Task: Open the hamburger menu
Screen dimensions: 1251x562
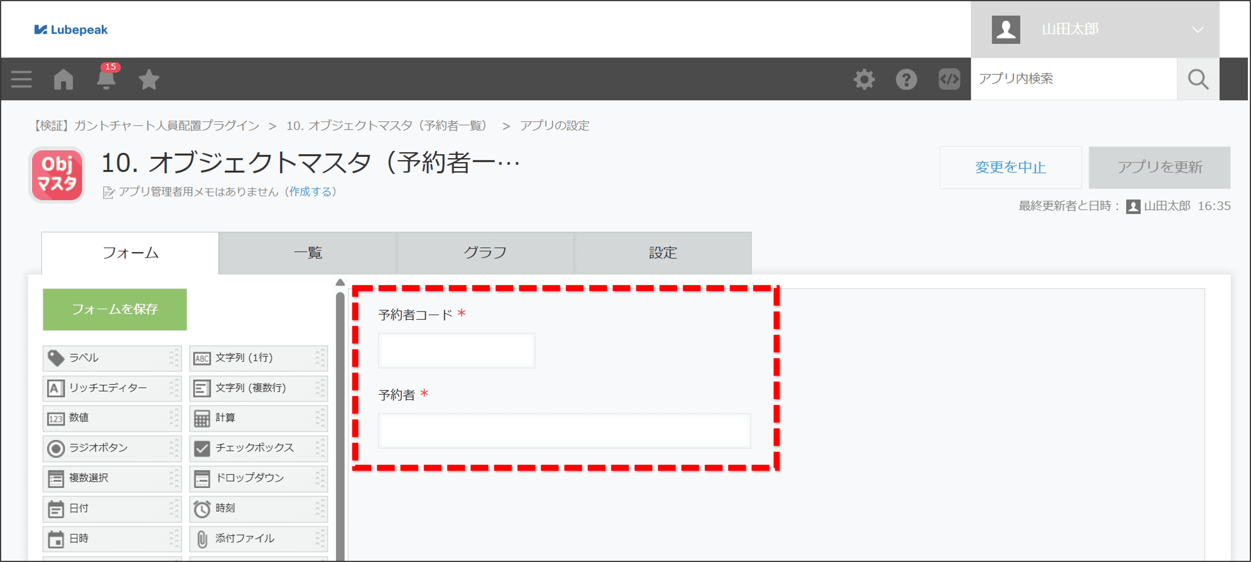Action: pyautogui.click(x=20, y=79)
